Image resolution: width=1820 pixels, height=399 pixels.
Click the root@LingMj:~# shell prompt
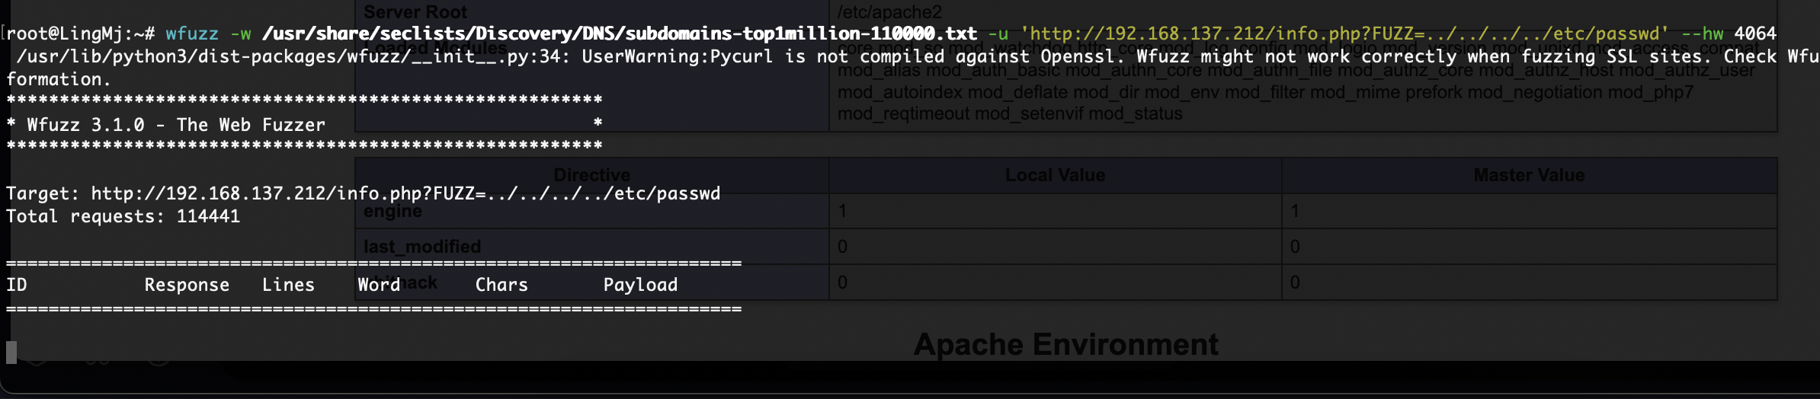coord(81,34)
